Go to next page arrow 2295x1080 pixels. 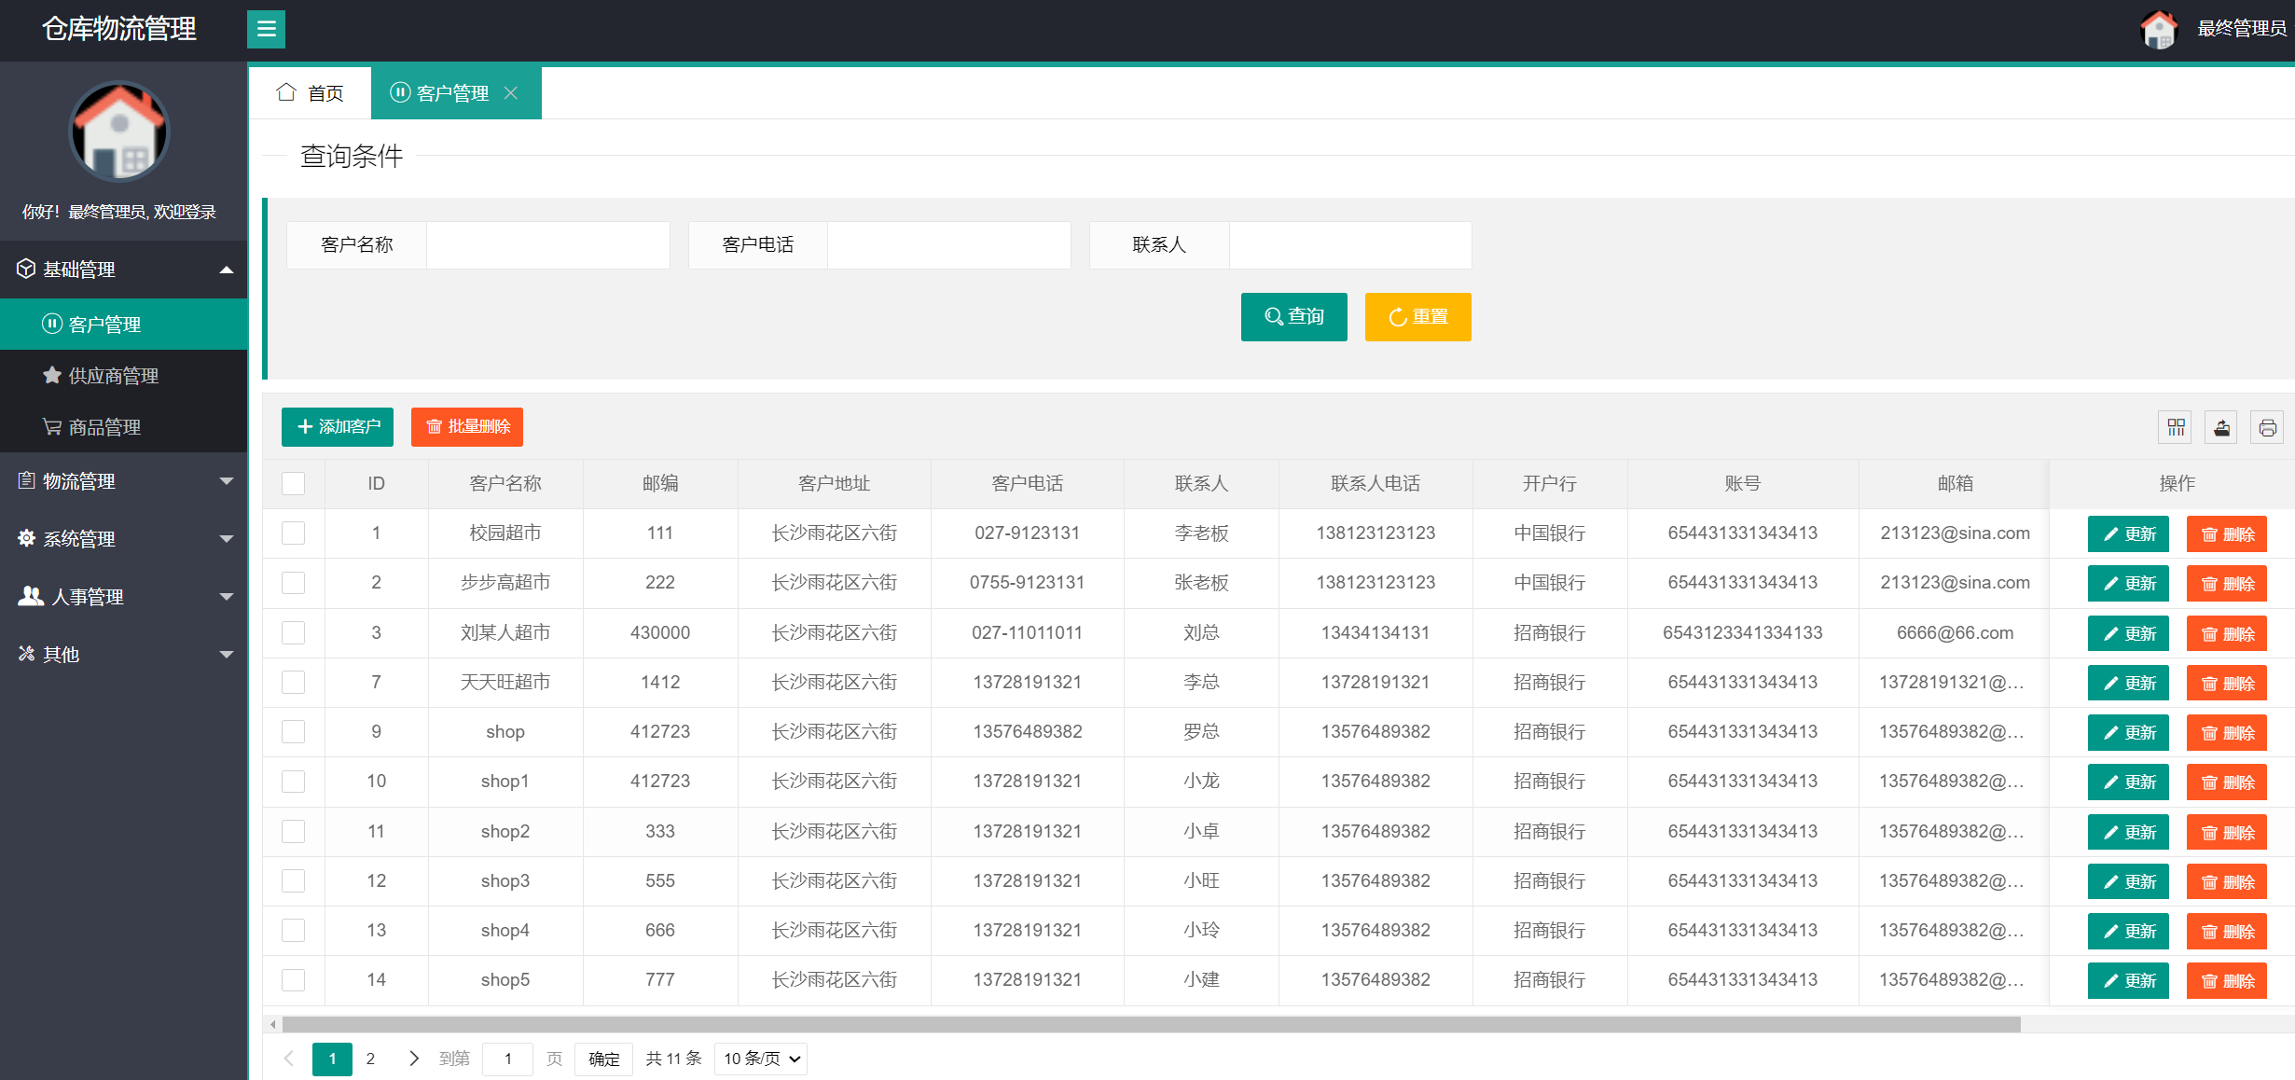(413, 1059)
